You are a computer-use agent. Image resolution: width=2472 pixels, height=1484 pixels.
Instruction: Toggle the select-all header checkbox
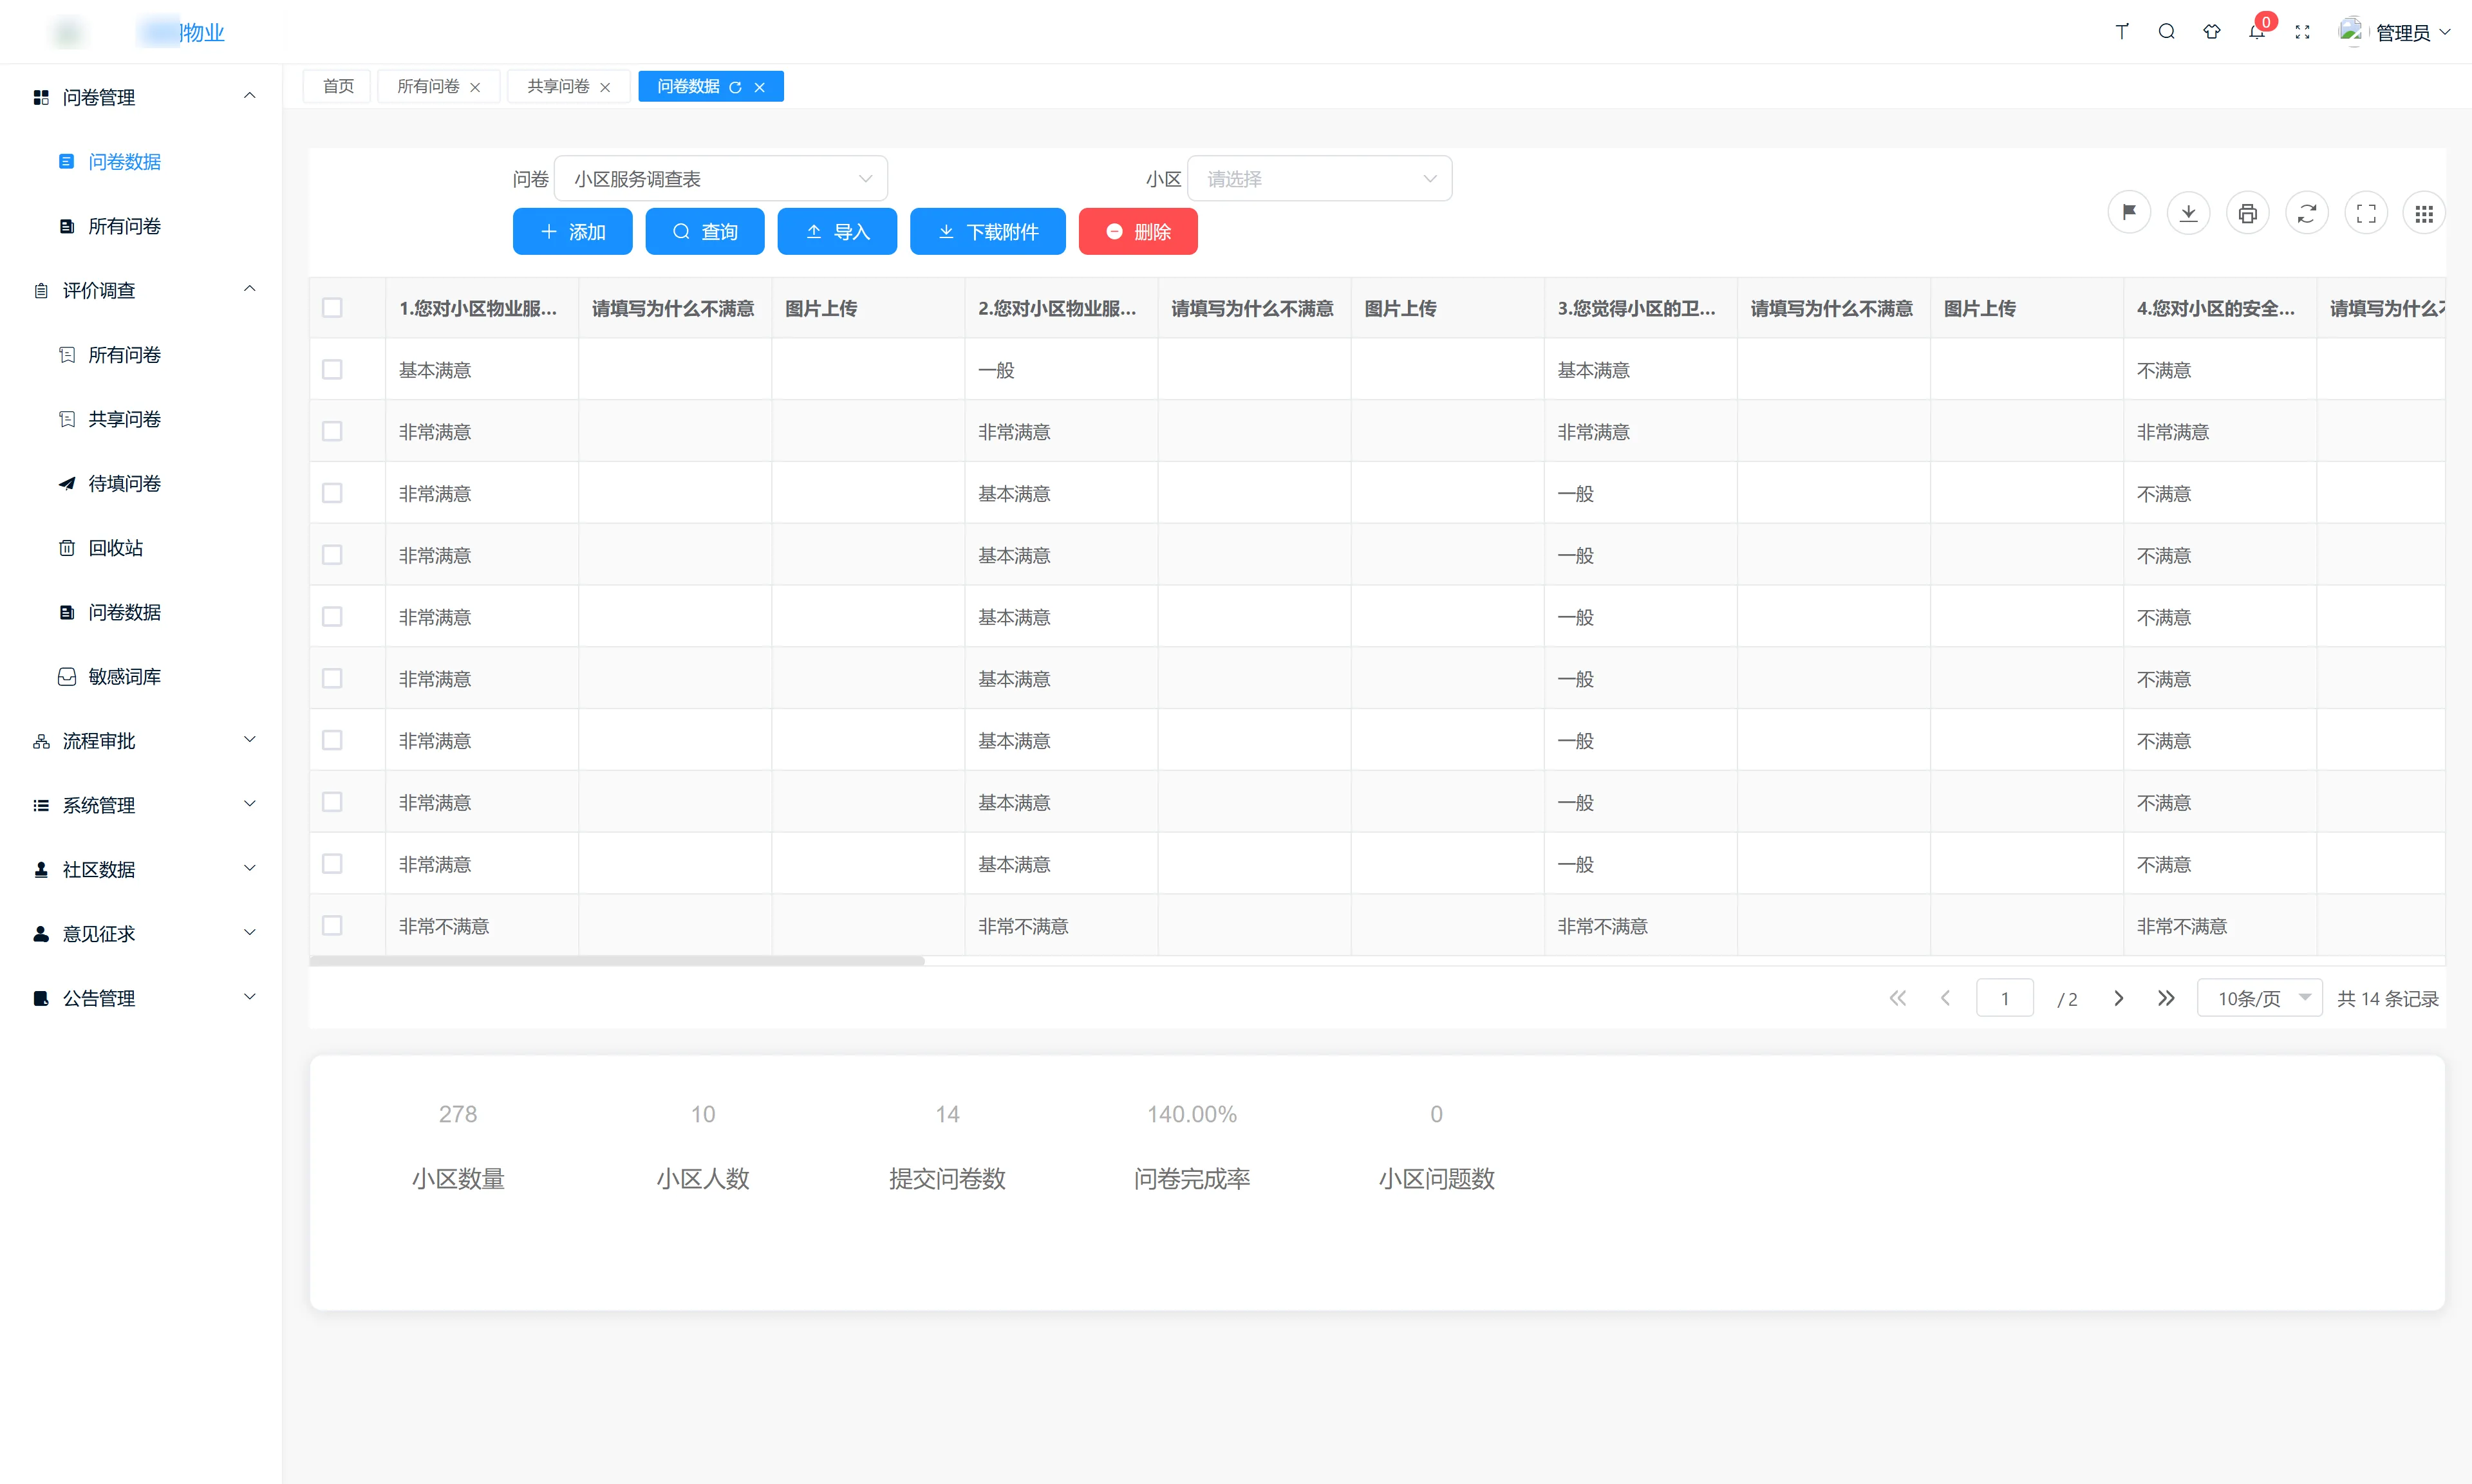[x=332, y=308]
